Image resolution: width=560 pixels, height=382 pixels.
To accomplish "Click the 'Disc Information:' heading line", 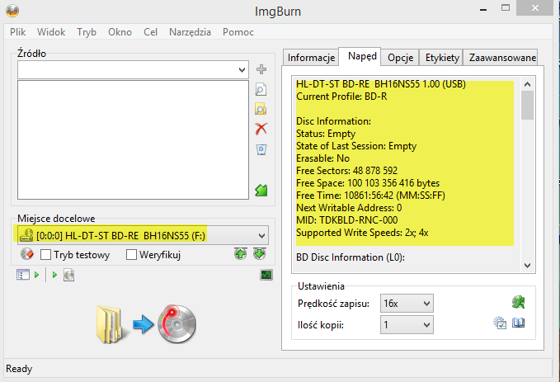I will [333, 121].
